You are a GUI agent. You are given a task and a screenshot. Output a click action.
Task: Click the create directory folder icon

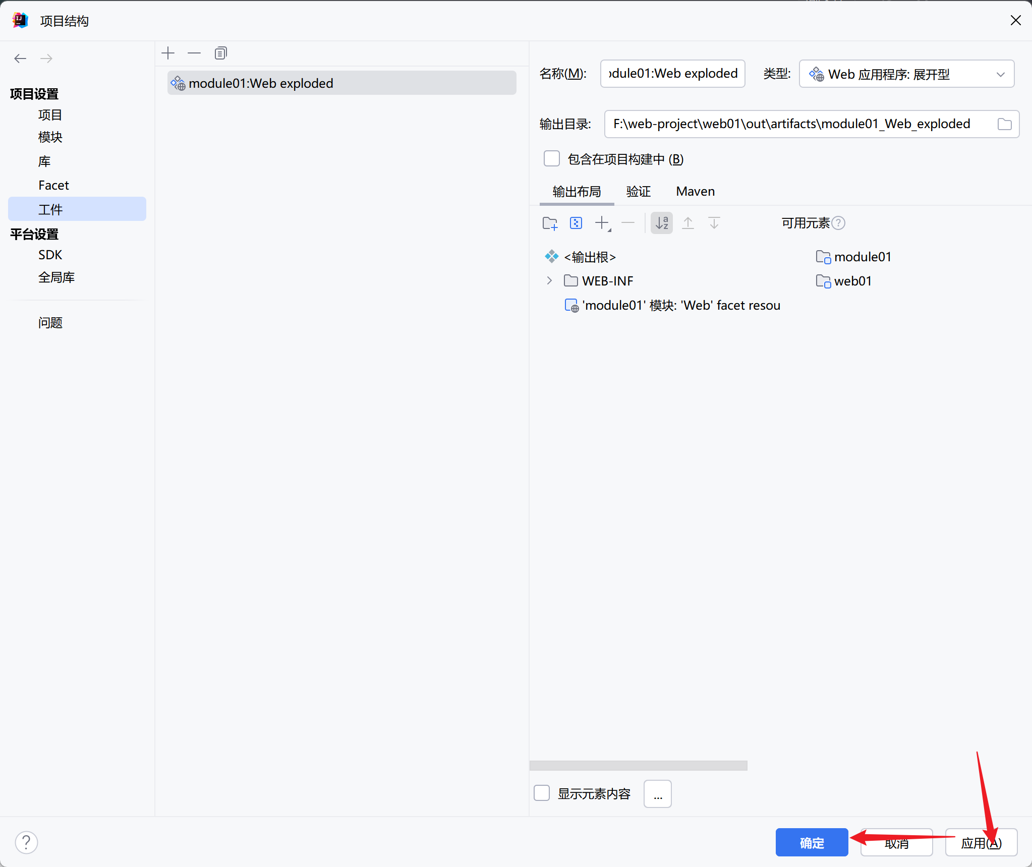[x=549, y=223]
